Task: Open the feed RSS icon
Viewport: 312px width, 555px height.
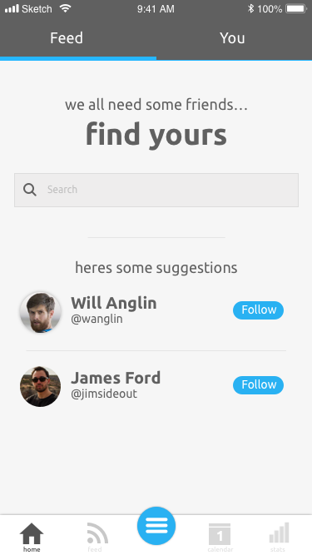Action: pos(97,533)
